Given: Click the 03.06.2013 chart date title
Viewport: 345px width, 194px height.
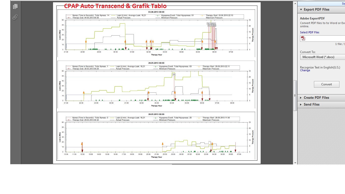Looking at the screenshot, I should pyautogui.click(x=156, y=12).
